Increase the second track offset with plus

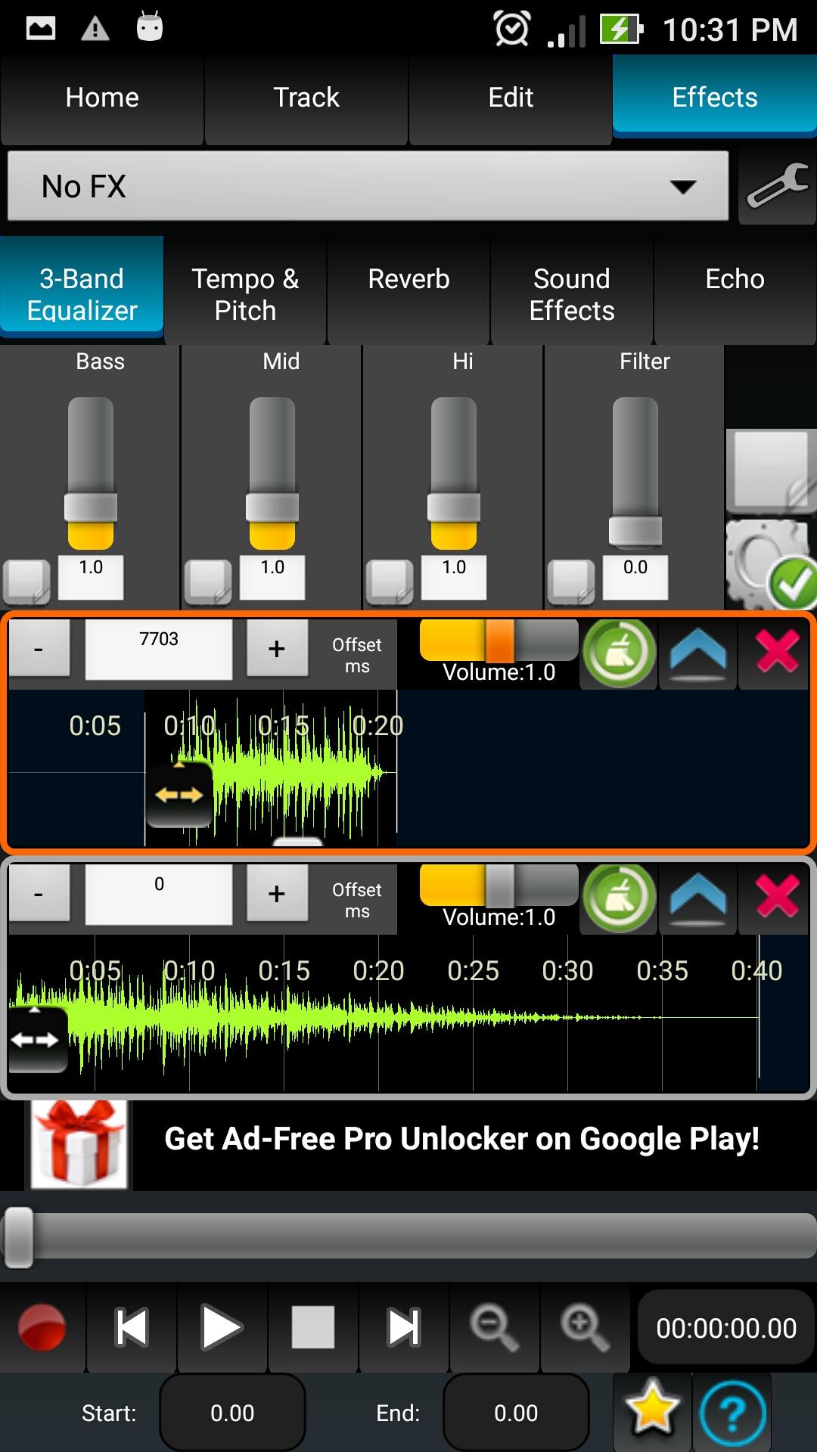[277, 894]
